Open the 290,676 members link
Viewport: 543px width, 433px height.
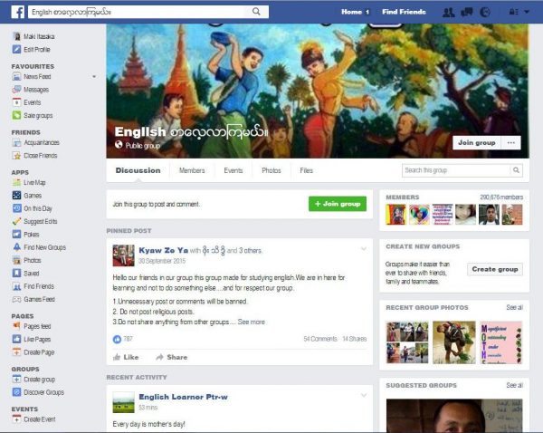click(501, 197)
